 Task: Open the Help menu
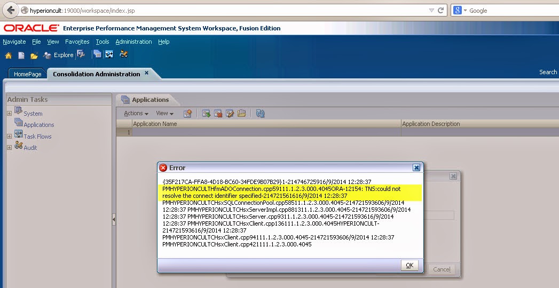(163, 42)
